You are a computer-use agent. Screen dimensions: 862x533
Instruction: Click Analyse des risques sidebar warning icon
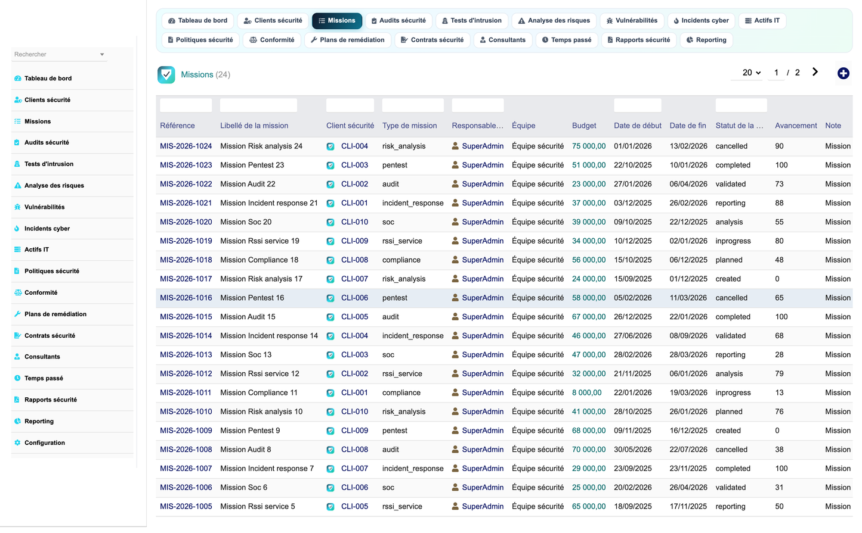coord(18,185)
